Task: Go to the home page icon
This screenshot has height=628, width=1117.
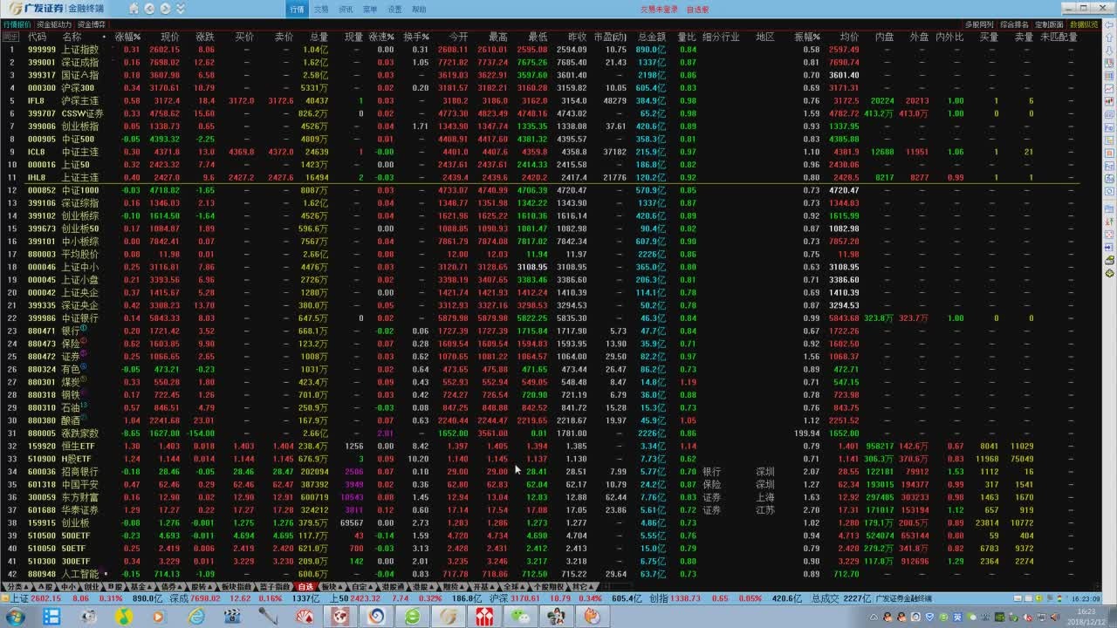Action: tap(134, 9)
